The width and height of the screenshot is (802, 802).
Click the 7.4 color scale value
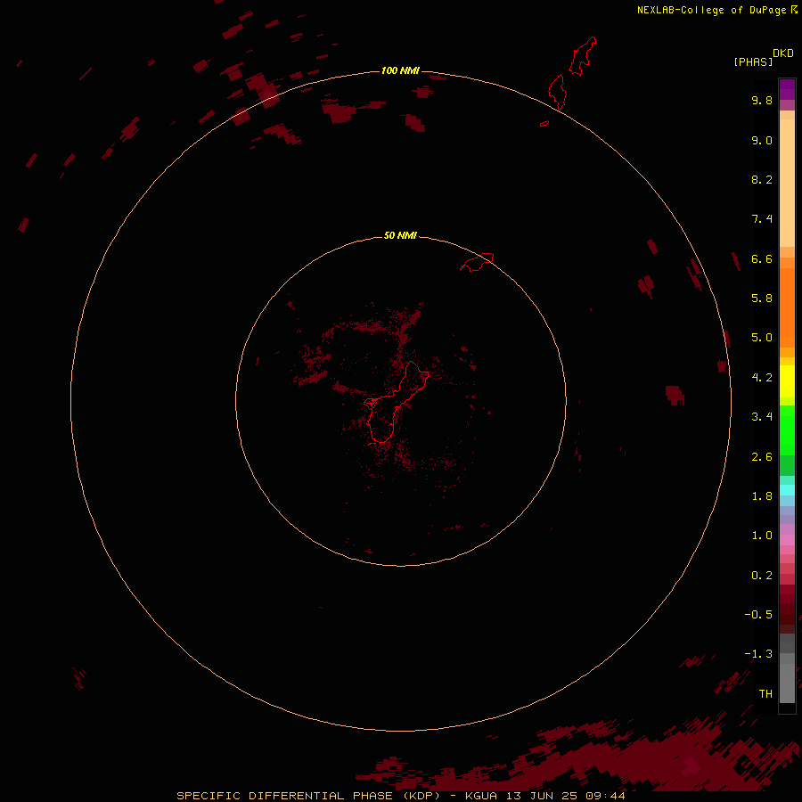pyautogui.click(x=762, y=219)
